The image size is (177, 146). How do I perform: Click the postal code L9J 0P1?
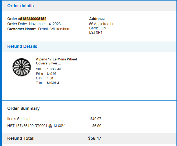(x=96, y=32)
